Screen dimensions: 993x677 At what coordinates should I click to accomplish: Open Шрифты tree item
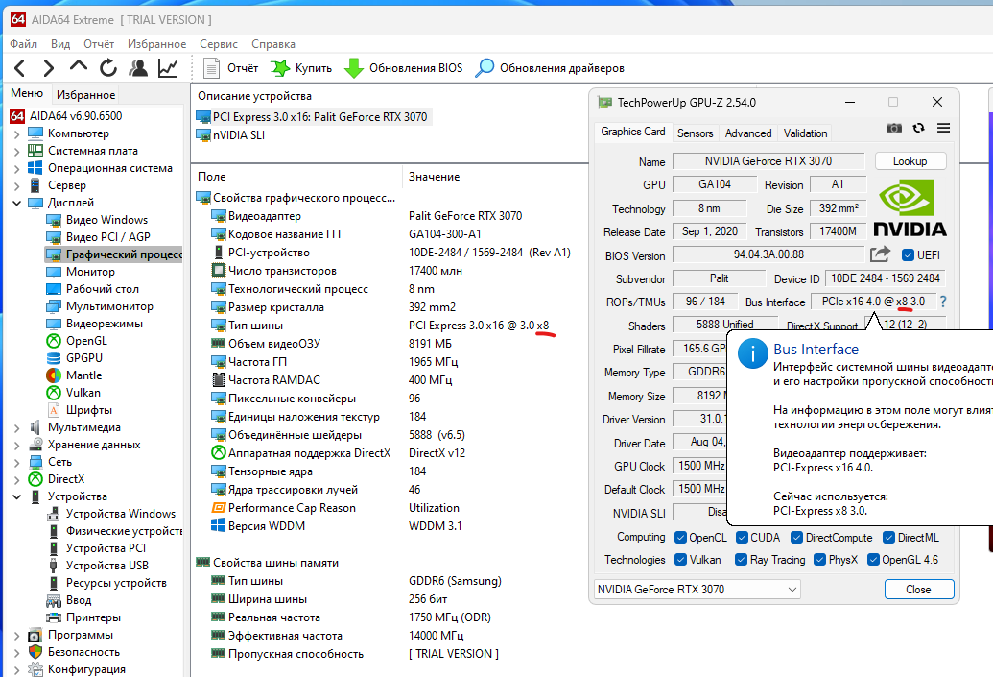88,410
